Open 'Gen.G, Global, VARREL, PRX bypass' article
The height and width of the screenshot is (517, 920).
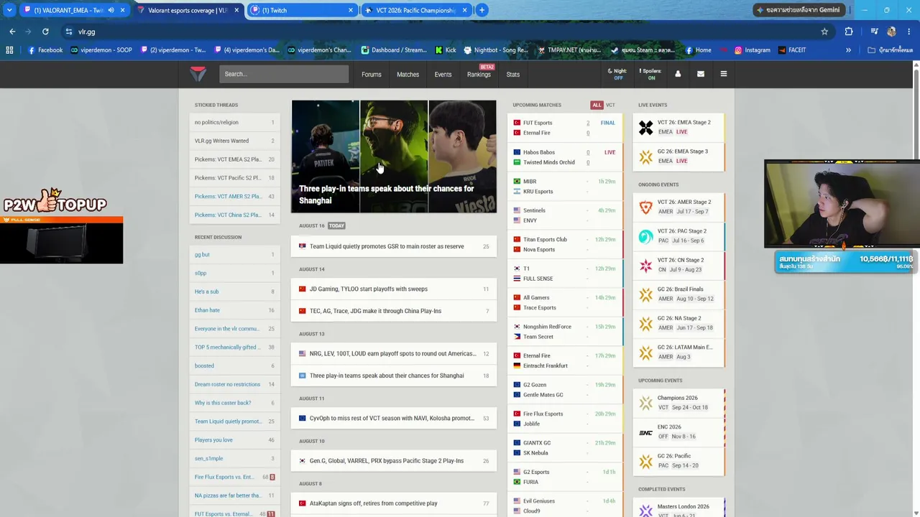point(394,461)
